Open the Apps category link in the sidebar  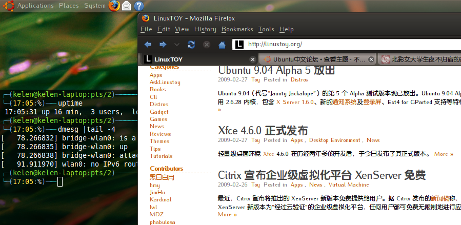[x=156, y=75]
